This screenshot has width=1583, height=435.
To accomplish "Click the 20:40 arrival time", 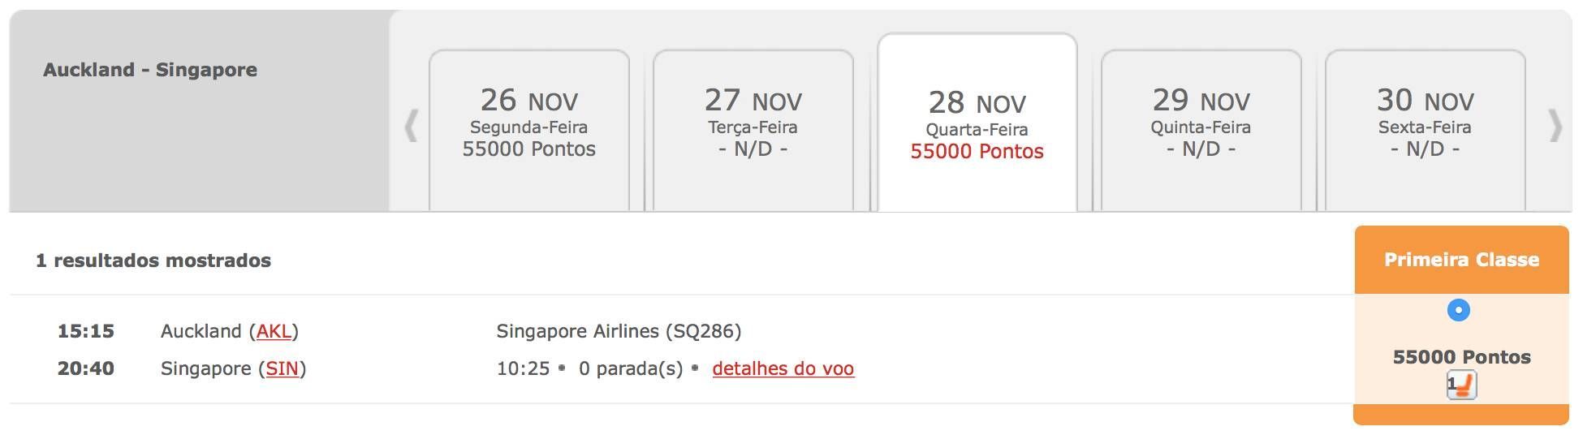I will tap(86, 368).
